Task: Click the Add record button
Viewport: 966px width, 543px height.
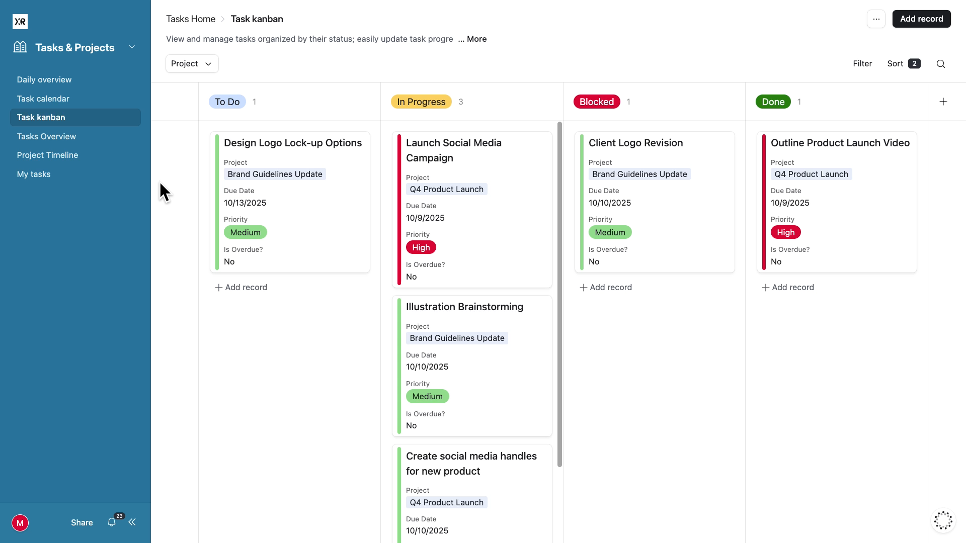Action: coord(921,19)
